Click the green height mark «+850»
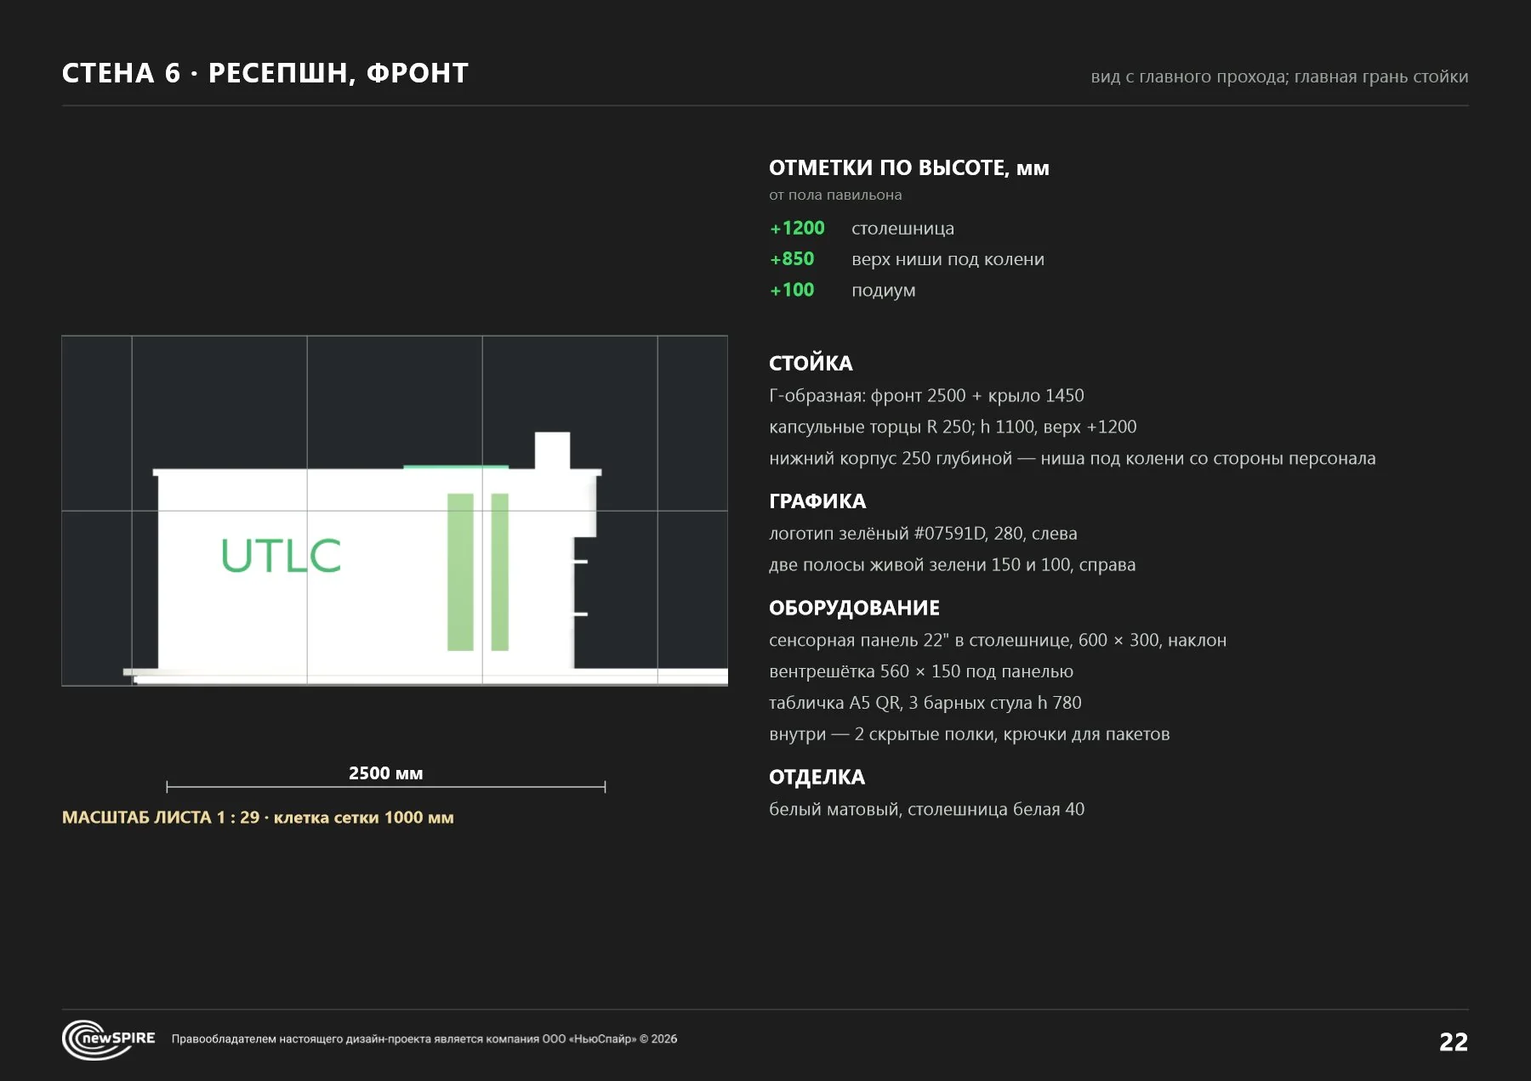The width and height of the screenshot is (1531, 1081). pyautogui.click(x=792, y=258)
